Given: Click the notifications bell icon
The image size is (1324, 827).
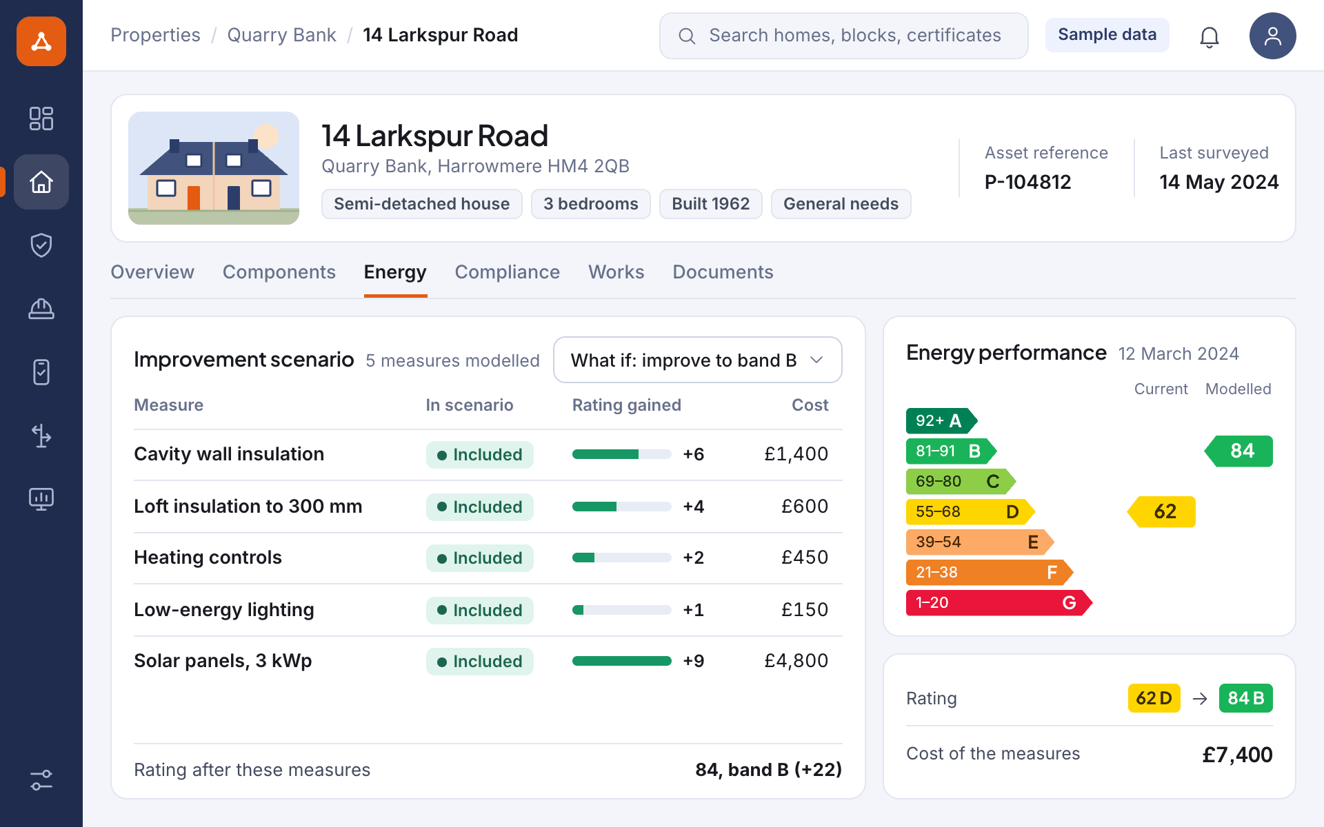Looking at the screenshot, I should (x=1210, y=36).
